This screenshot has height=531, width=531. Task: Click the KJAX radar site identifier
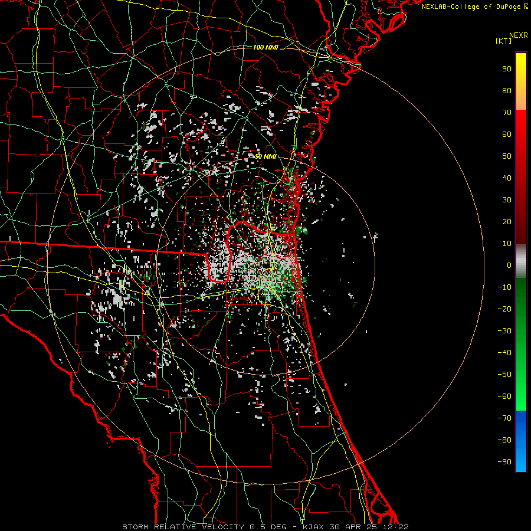point(313,527)
